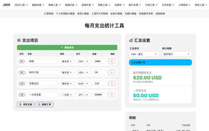209x131 pixels.
Task: Open the 前端开发 menu
Action: coord(71,5)
